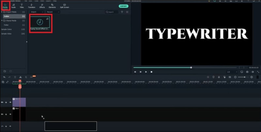Click the red playhead marker on ruler
Image resolution: width=261 pixels, height=132 pixels.
click(20, 81)
